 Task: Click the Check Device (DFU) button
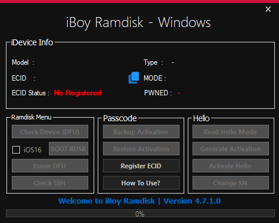pos(50,132)
